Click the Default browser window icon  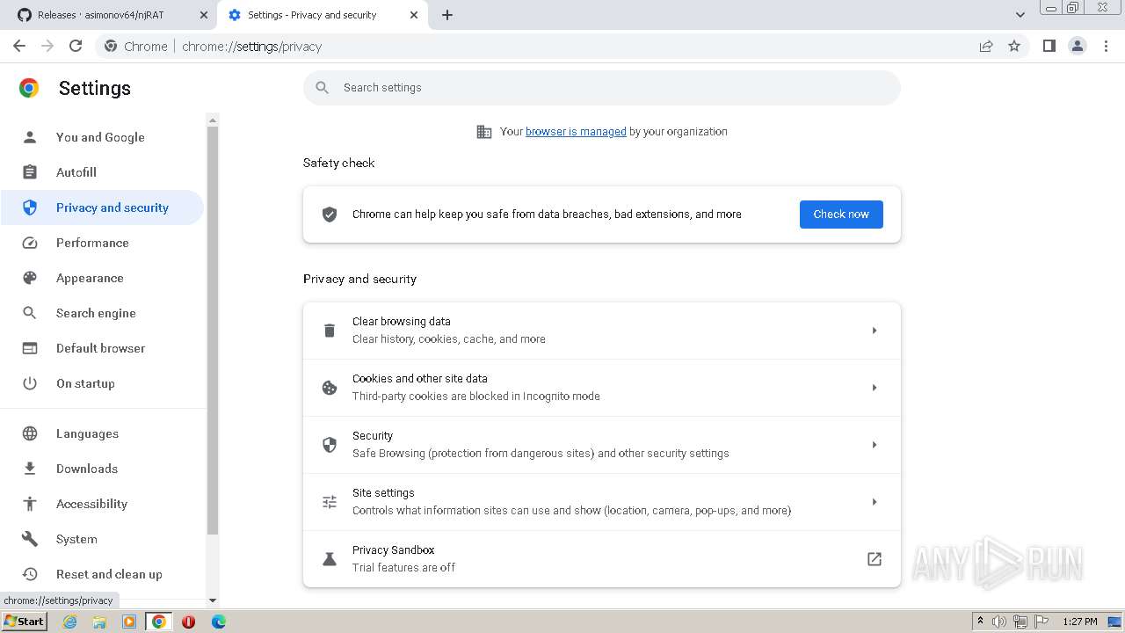pyautogui.click(x=30, y=348)
